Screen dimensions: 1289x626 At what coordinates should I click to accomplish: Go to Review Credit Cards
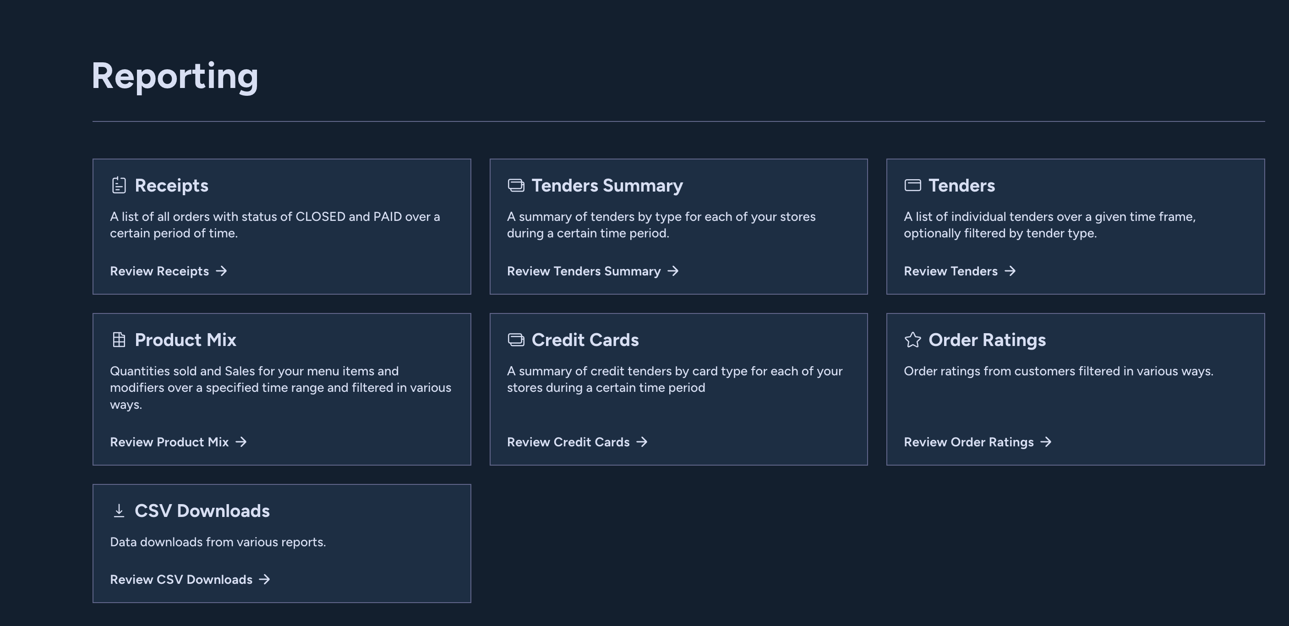click(x=568, y=442)
